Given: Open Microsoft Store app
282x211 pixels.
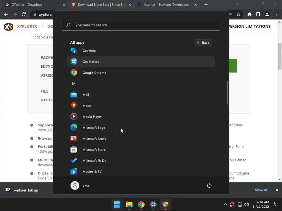Looking at the screenshot, I should pos(141,149).
